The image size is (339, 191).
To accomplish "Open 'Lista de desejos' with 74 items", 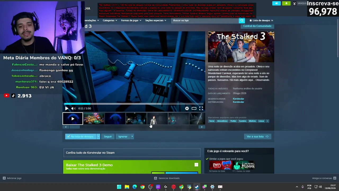I will click(261, 20).
